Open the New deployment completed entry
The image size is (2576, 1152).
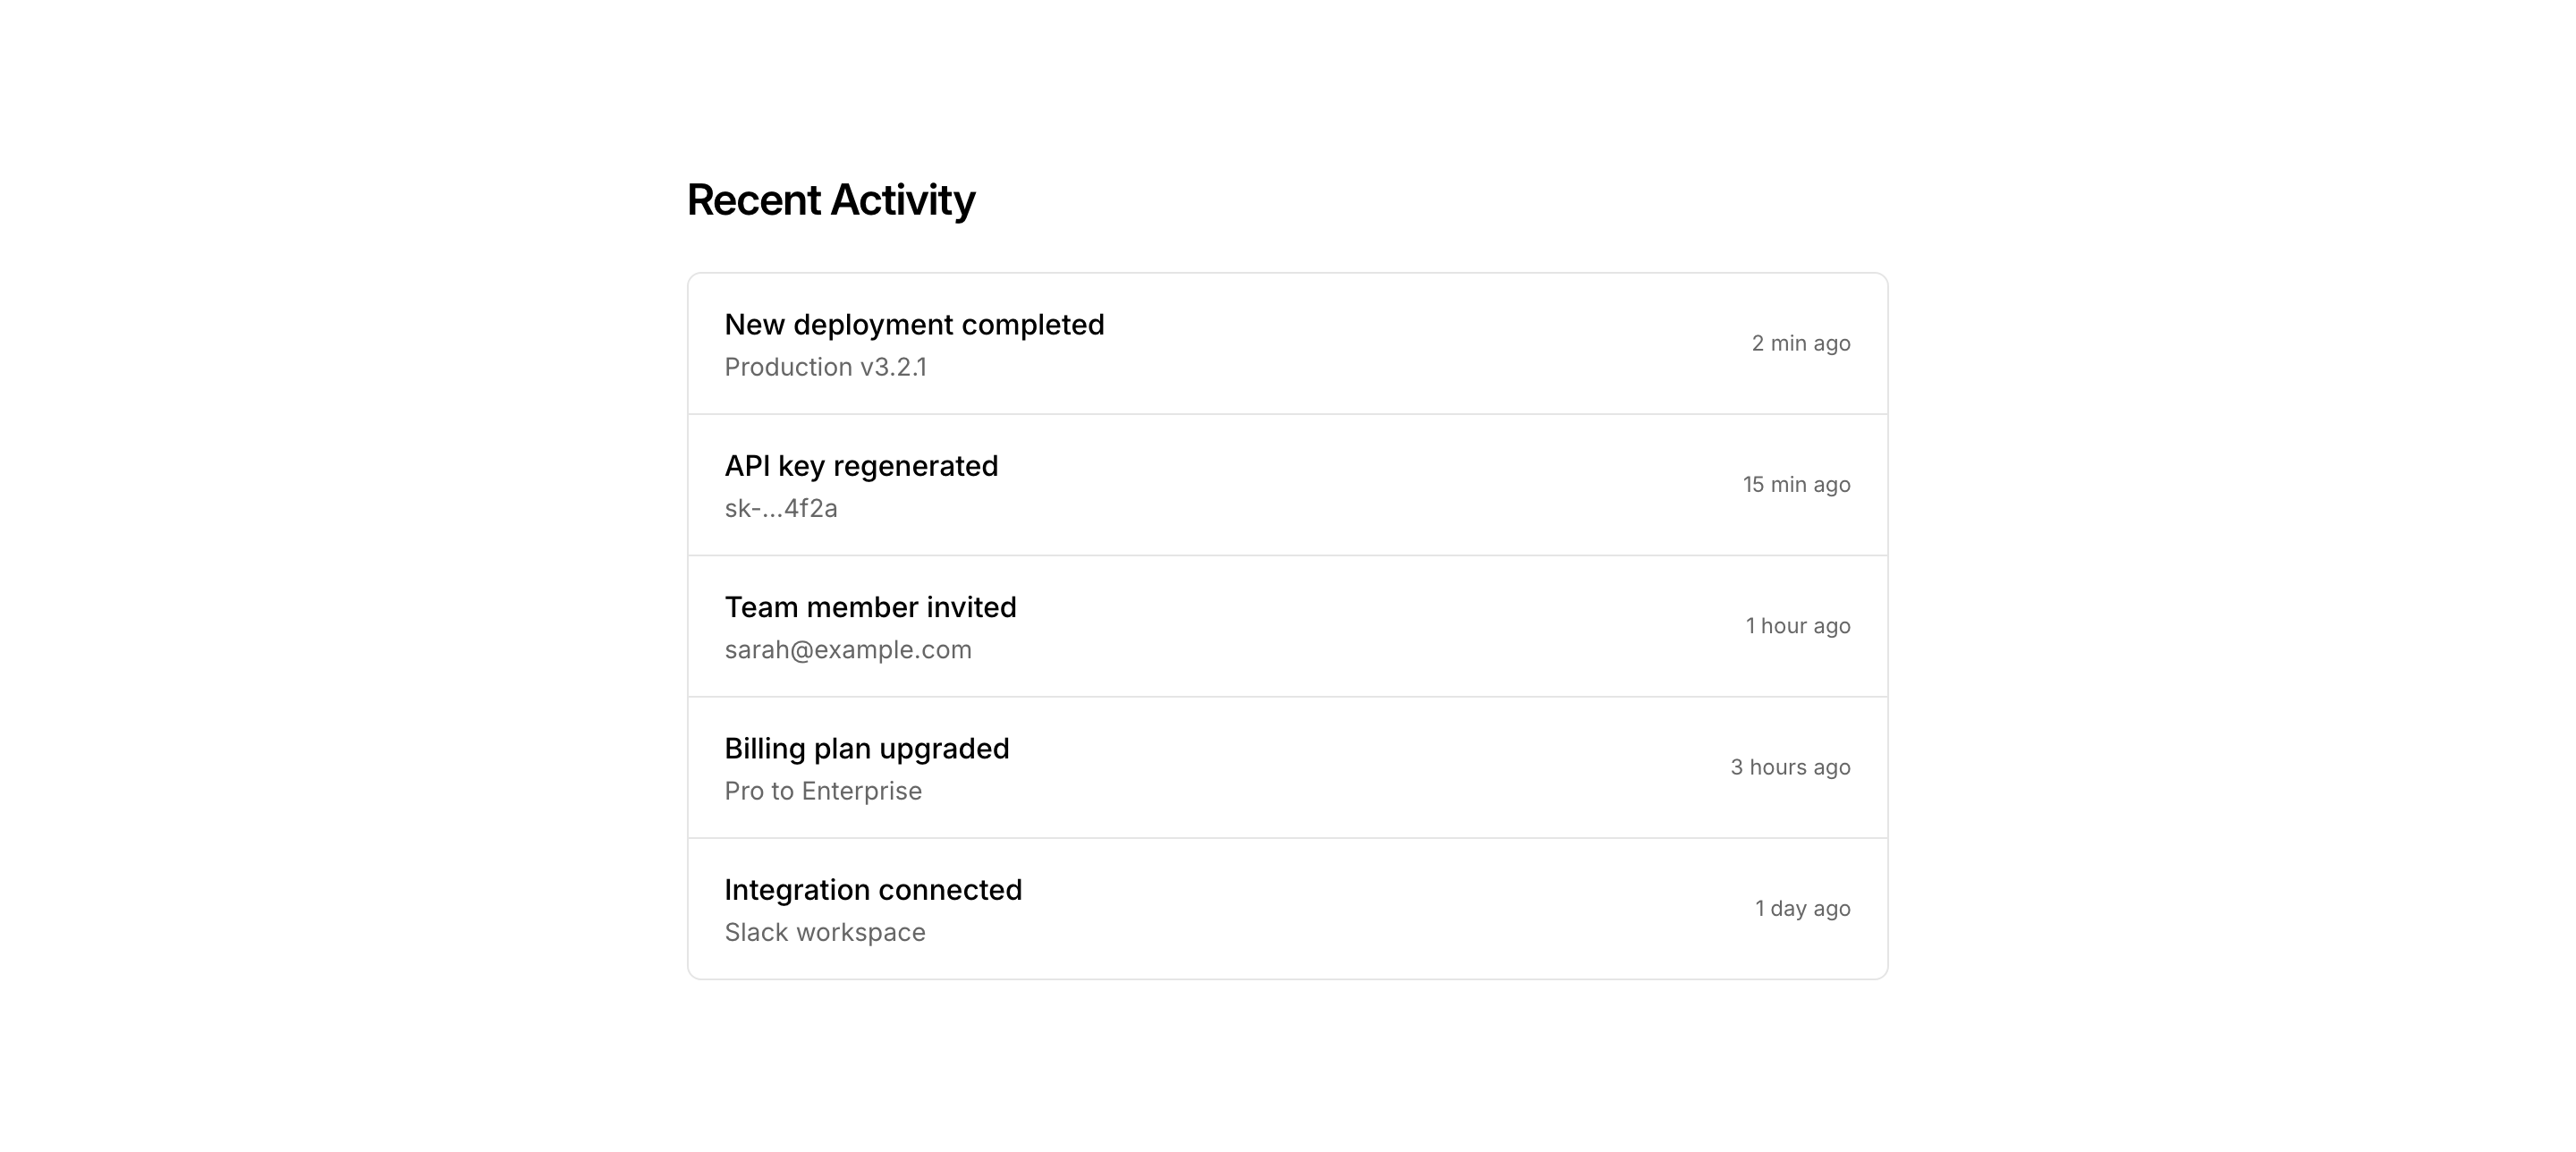pos(914,325)
